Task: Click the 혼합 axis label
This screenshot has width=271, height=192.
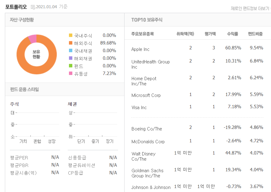Action: click(x=37, y=141)
